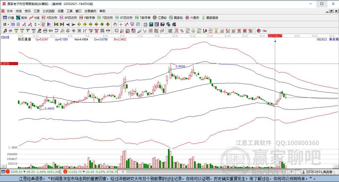Screen dimensions: 339x182
Task: Click the red radial star tool icon
Action: coord(73,31)
